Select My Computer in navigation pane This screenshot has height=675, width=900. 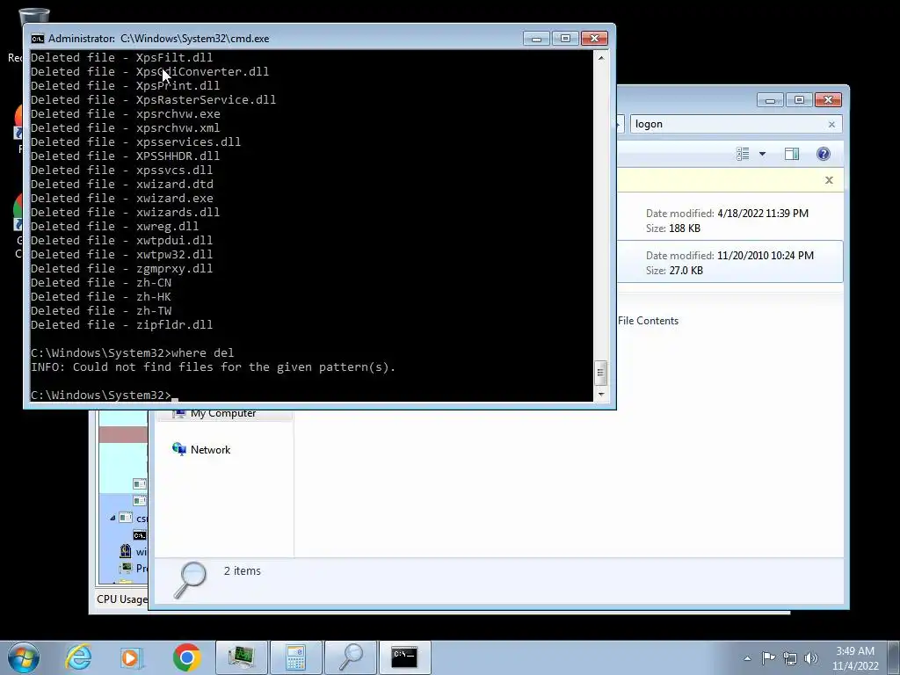pos(223,413)
